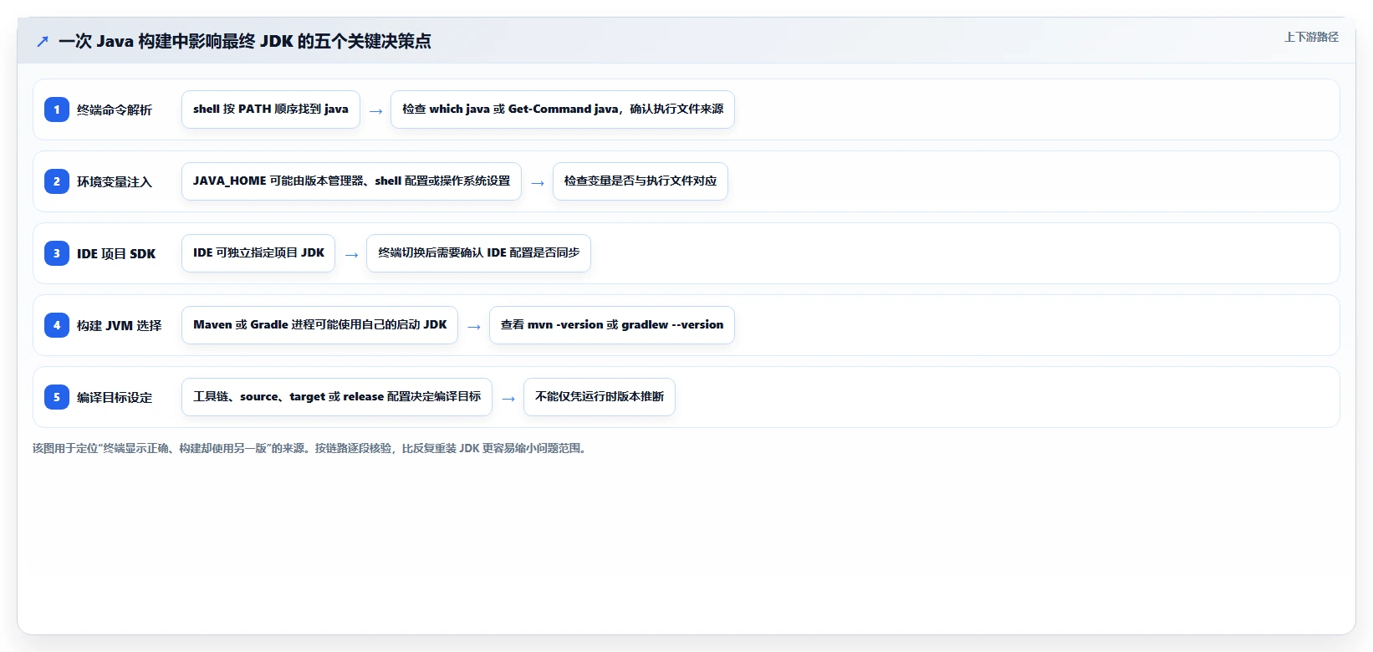Click the box 检查 which java 或 Get-Command java
This screenshot has width=1373, height=652.
(x=563, y=110)
